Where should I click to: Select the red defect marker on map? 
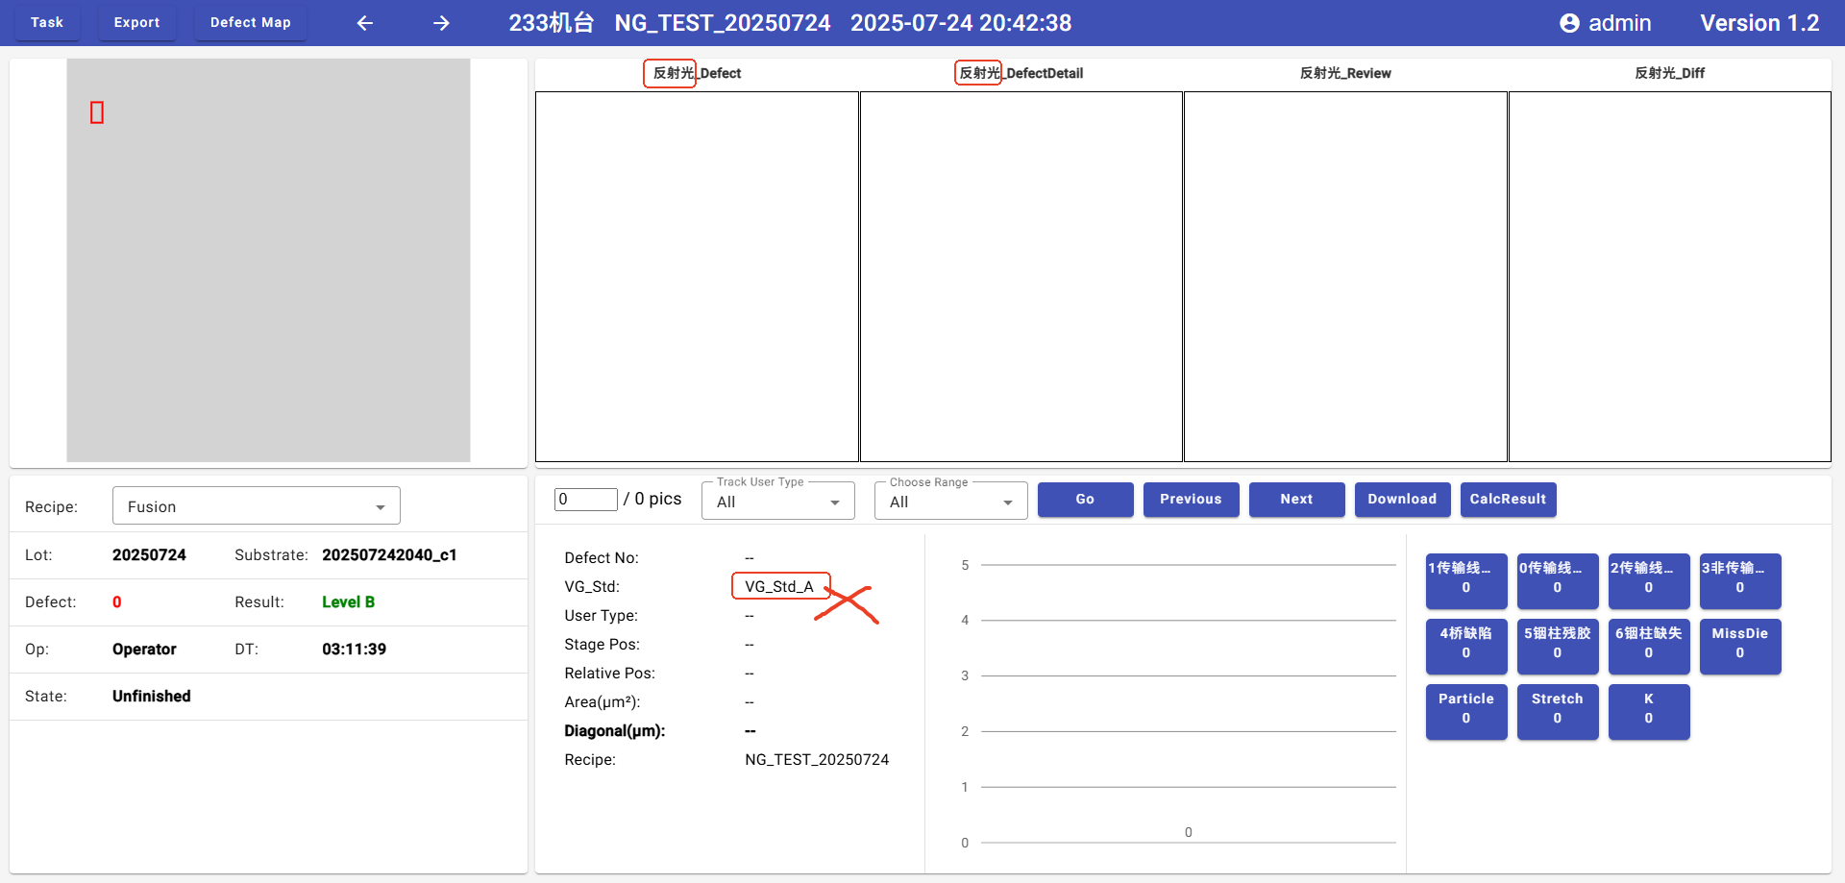(97, 113)
